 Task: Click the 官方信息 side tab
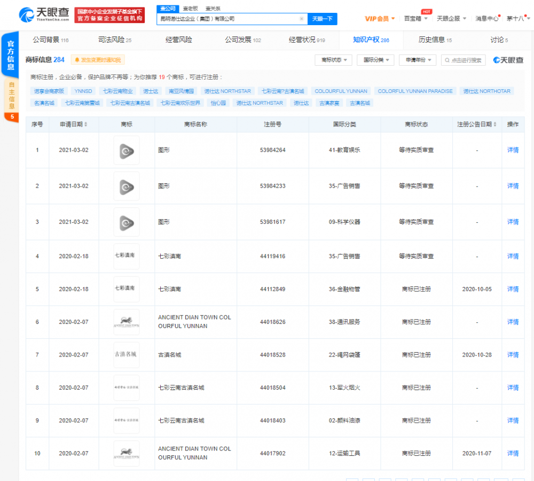11,55
